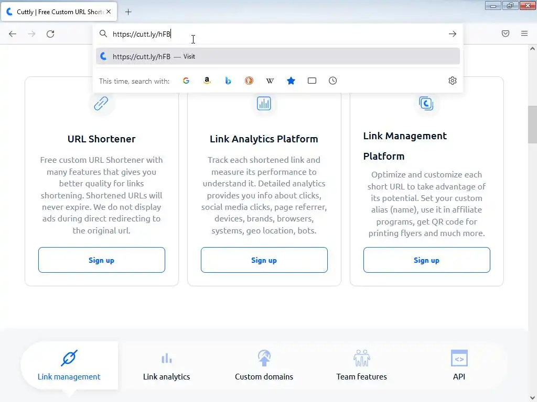Search this time with Google
Image resolution: width=537 pixels, height=402 pixels.
point(186,81)
